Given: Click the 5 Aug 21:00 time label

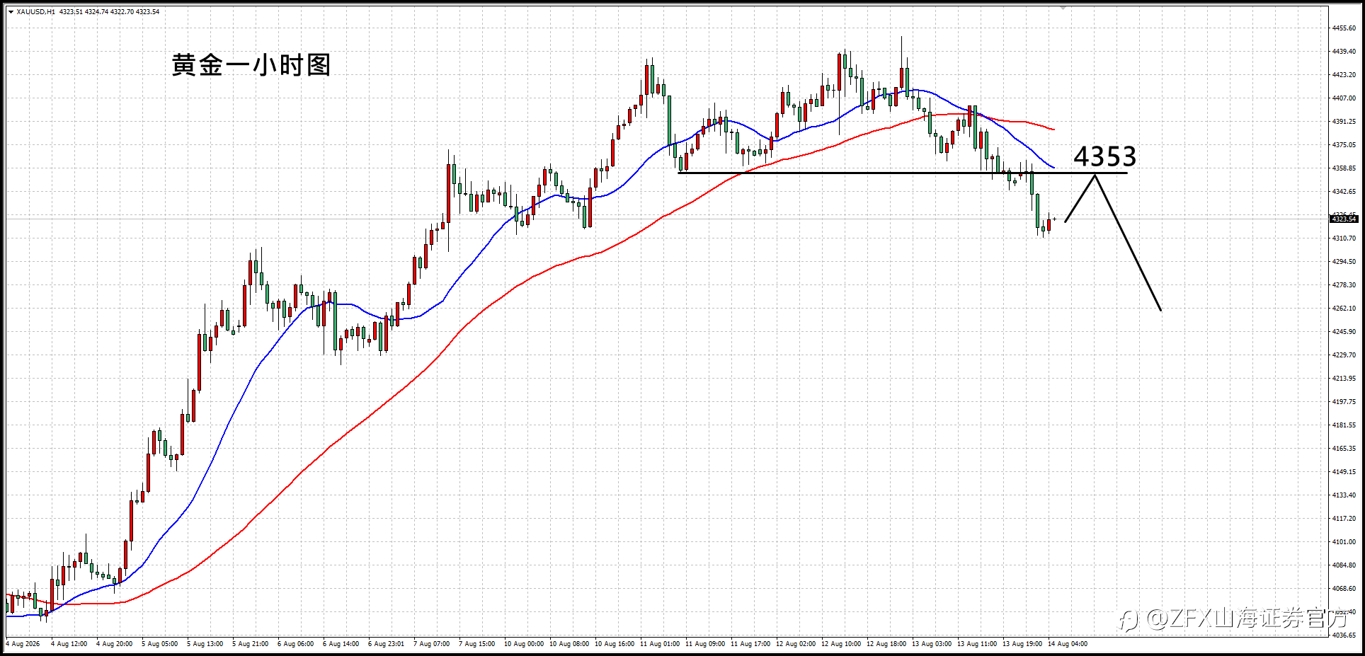Looking at the screenshot, I should tap(251, 644).
